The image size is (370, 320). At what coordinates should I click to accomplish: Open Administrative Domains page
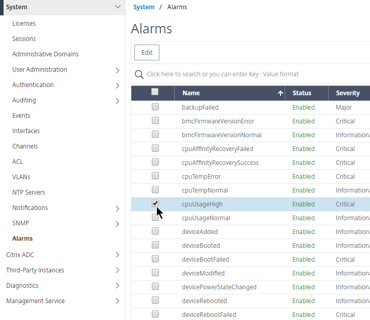(45, 54)
